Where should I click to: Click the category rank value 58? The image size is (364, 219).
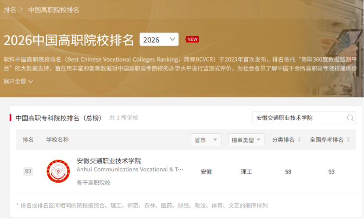(x=288, y=172)
